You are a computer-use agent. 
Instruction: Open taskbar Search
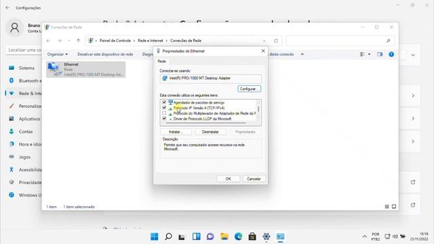[168, 237]
